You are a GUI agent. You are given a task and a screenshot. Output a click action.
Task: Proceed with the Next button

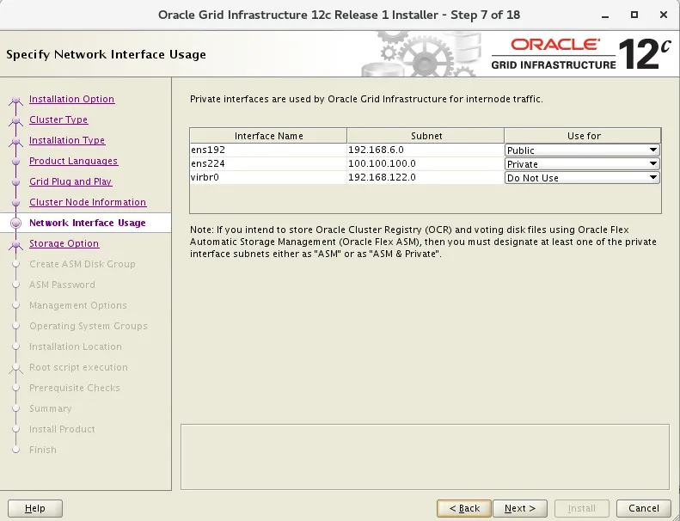point(520,508)
